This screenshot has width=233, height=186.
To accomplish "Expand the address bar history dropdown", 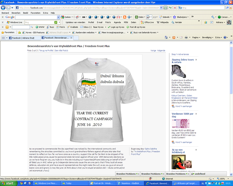I will pyautogui.click(x=161, y=8).
